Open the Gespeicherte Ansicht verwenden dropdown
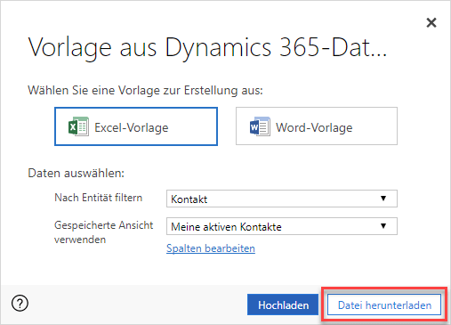Screen dimensions: 451x325 (x=282, y=226)
